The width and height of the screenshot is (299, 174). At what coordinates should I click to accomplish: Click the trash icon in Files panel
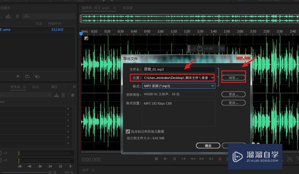click(17, 16)
